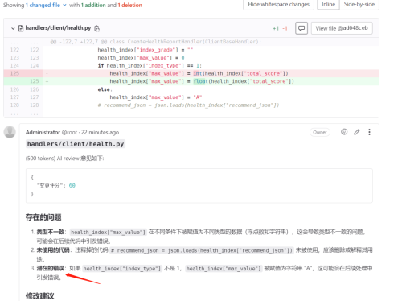Screen dimensions: 402x301
Task: Click the comment-on-file speech bubble icon
Action: click(301, 28)
